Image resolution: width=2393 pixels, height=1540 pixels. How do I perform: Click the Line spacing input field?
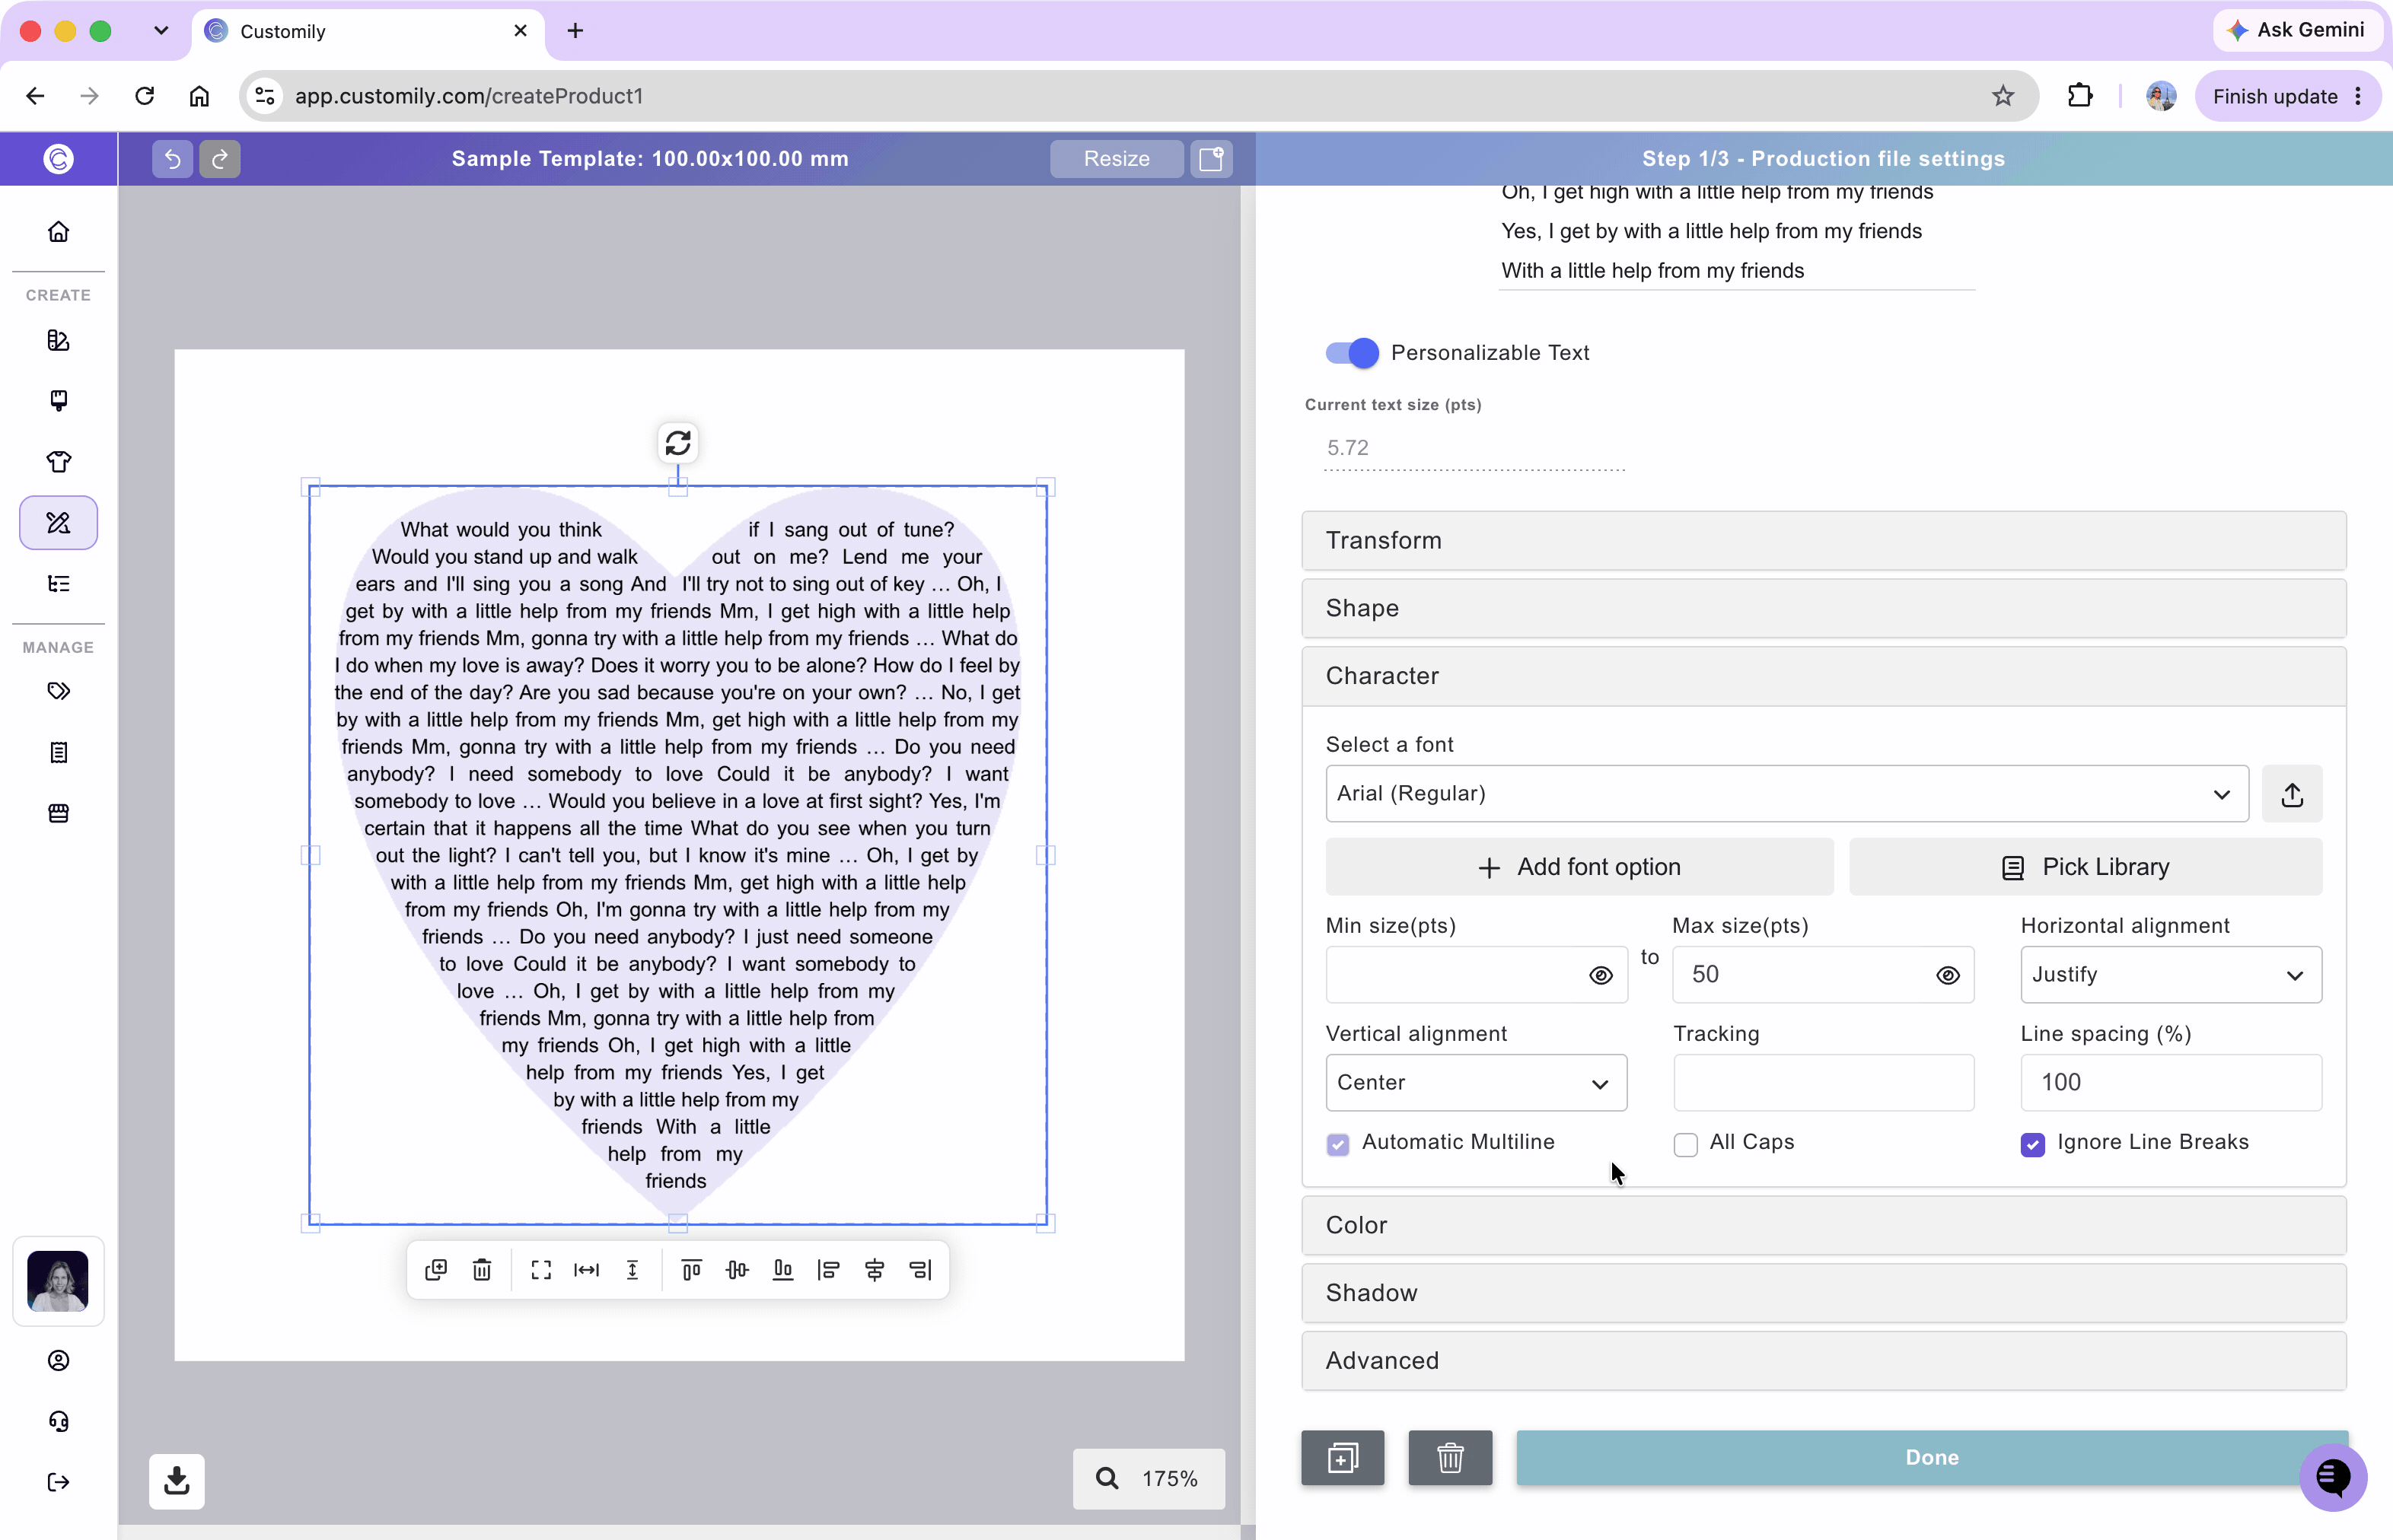[x=2171, y=1083]
